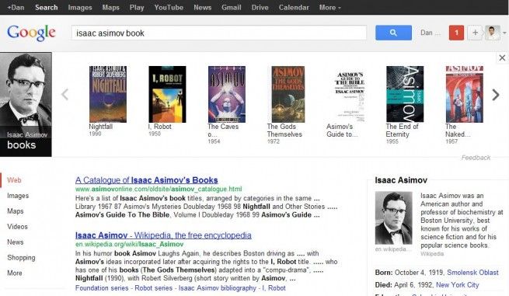The image size is (509, 296).
Task: Select The Gods Themselves book cover
Action: click(288, 94)
